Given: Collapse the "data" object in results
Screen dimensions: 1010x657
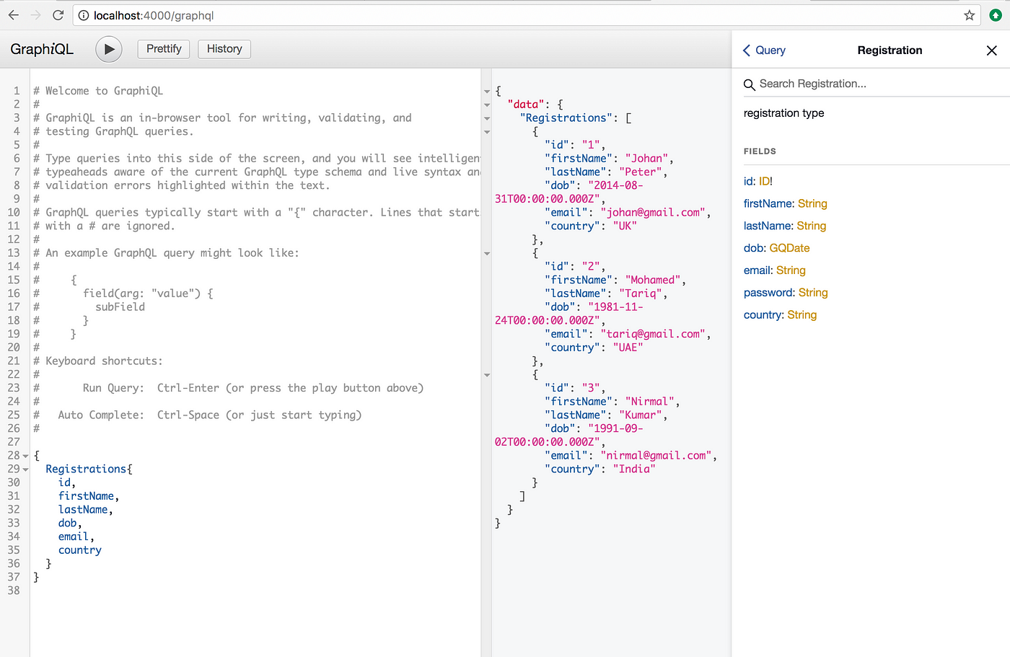Looking at the screenshot, I should click(x=487, y=105).
